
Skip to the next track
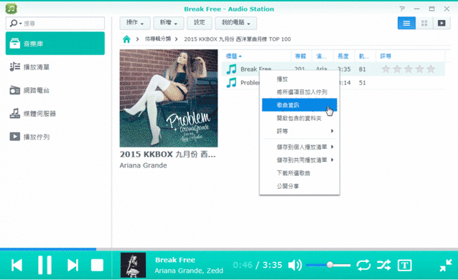coord(73,265)
